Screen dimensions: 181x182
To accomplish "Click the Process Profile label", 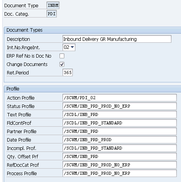I will [x=22, y=174].
